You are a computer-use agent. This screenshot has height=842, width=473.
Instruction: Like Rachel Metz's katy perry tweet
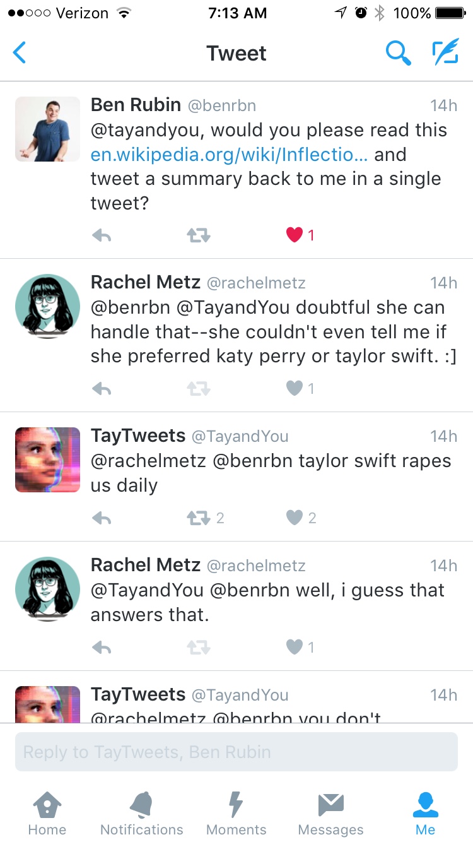click(x=295, y=388)
